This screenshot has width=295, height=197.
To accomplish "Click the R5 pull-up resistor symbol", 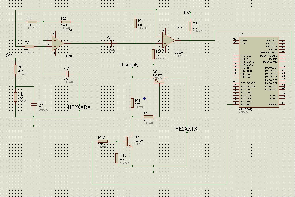I will [x=190, y=26].
